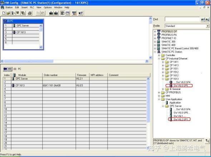Click catalog info icon at panel bottom right
The image size is (211, 157).
[x=207, y=141]
